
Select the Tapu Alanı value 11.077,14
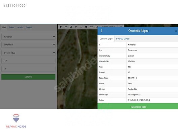132,78
